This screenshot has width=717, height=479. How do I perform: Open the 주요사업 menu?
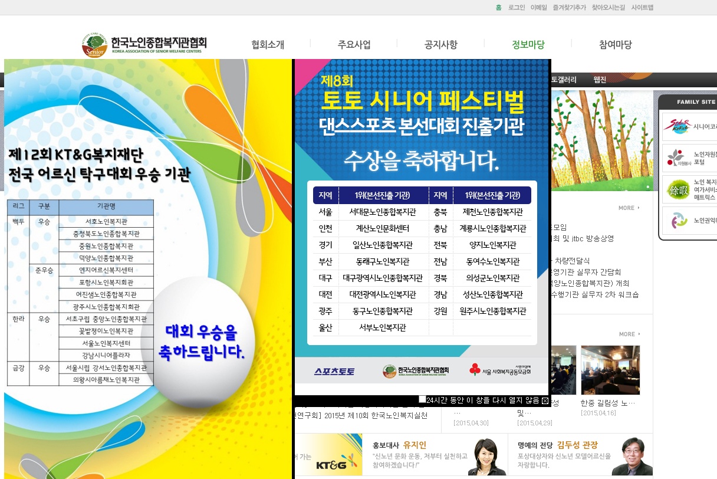click(354, 45)
